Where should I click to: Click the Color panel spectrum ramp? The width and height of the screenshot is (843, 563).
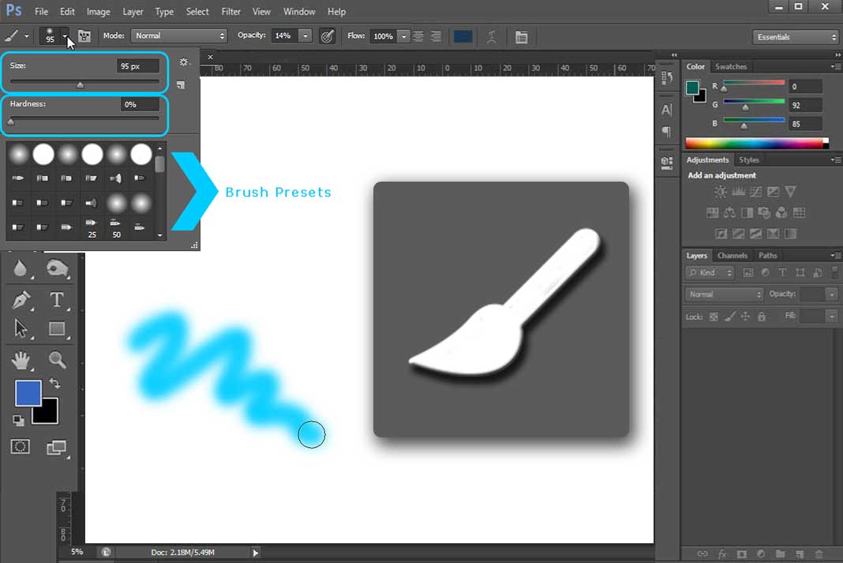click(756, 143)
